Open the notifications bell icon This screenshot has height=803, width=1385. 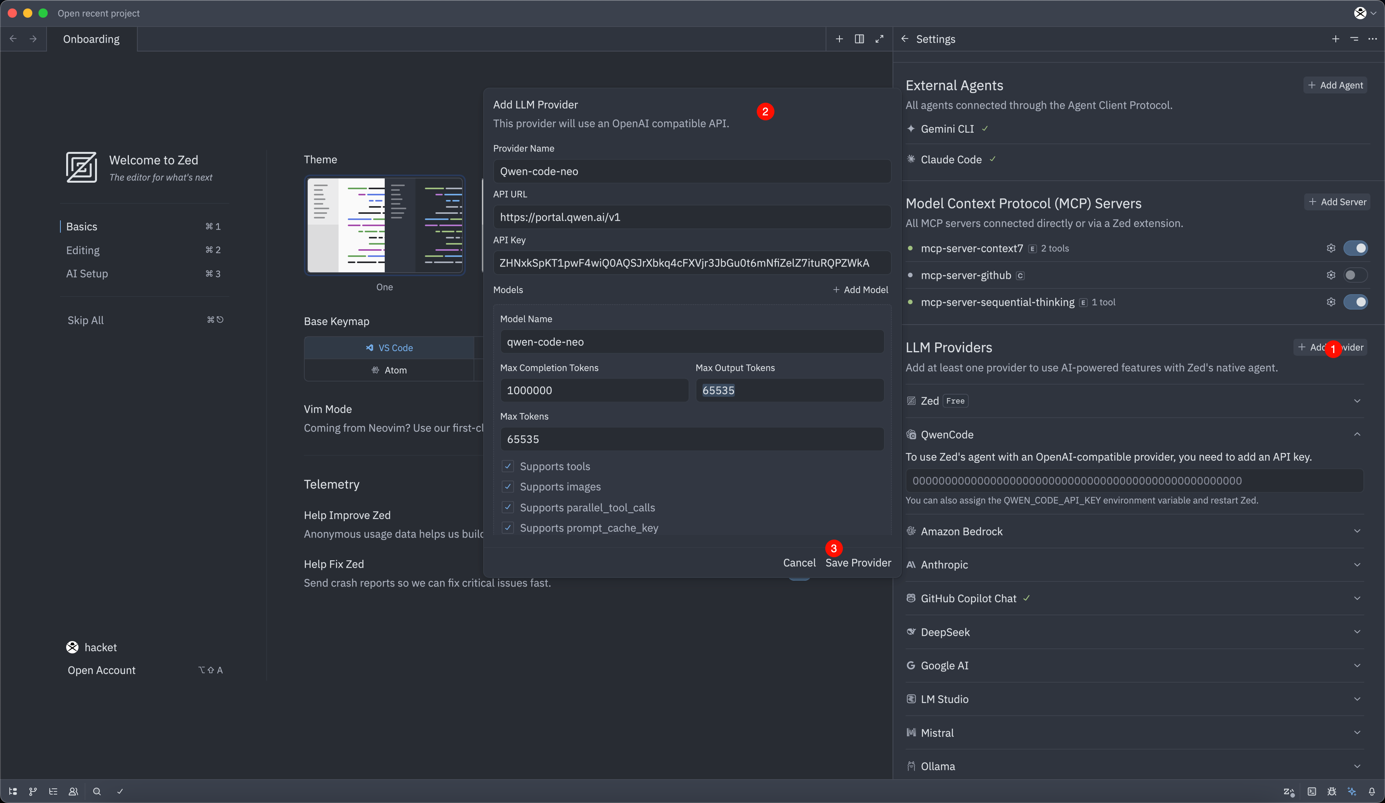(x=1372, y=791)
